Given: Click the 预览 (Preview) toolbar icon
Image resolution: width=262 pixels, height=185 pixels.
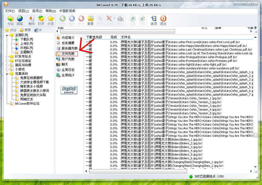Looking at the screenshot, I should 120,20.
